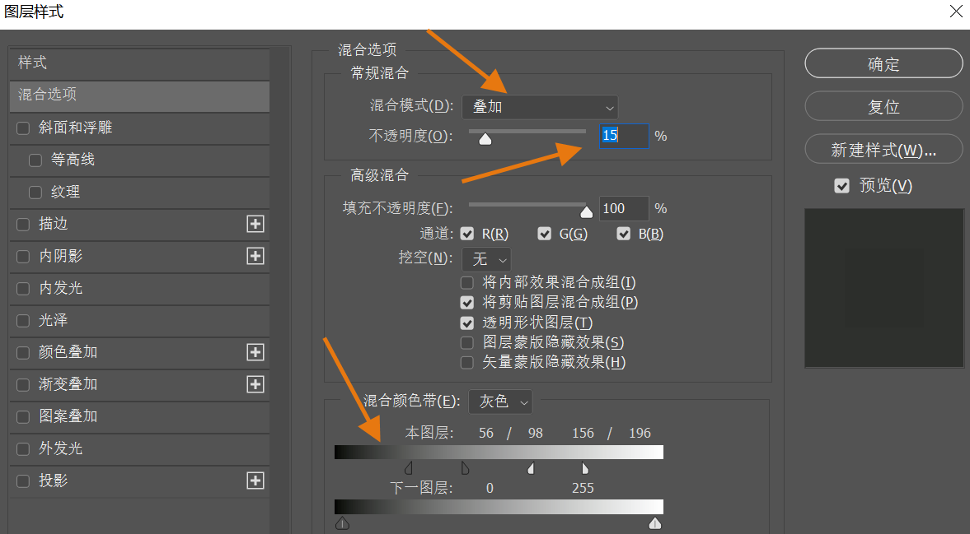Image resolution: width=970 pixels, height=534 pixels.
Task: Open the 混合颜色带 dropdown showing 灰色
Action: coord(500,402)
